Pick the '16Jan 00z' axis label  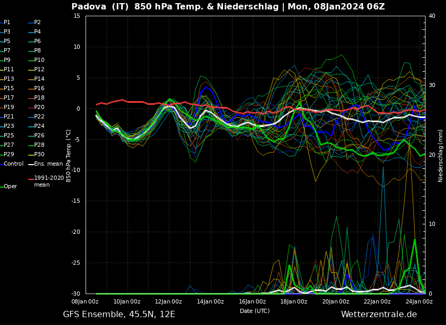pos(252,301)
